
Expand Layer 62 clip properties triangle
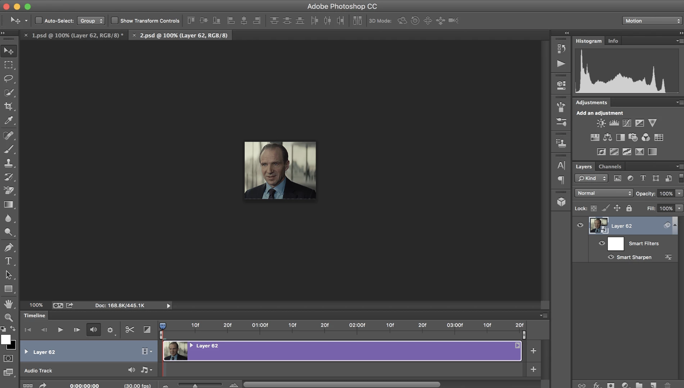tap(191, 345)
